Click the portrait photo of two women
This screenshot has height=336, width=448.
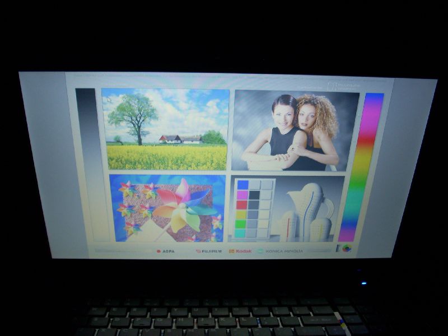(295, 131)
